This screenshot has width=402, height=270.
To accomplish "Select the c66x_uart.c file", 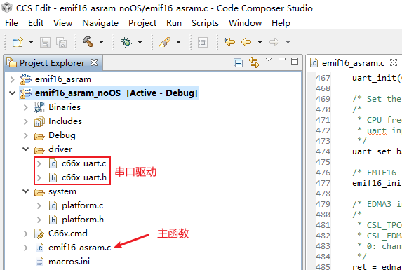I will 83,163.
